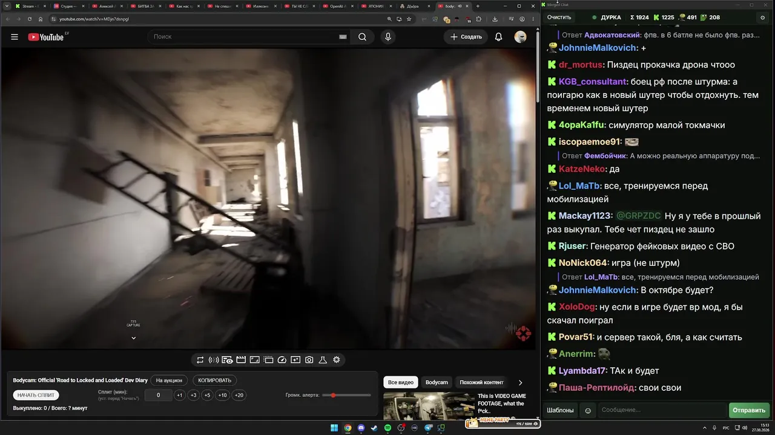Open Windows Start menu
Screen dimensions: 775x435
tap(334, 428)
